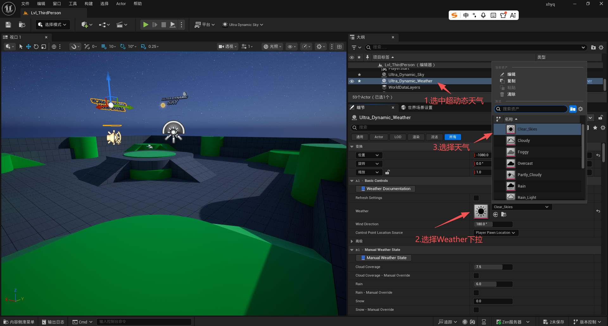This screenshot has height=326, width=608.
Task: Expand the 高级 advanced section
Action: 352,241
